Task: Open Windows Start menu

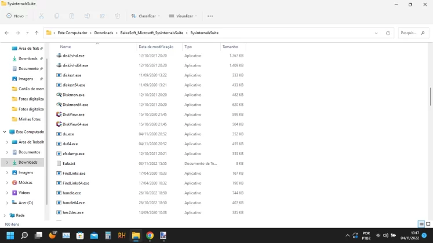Action: coord(10,235)
